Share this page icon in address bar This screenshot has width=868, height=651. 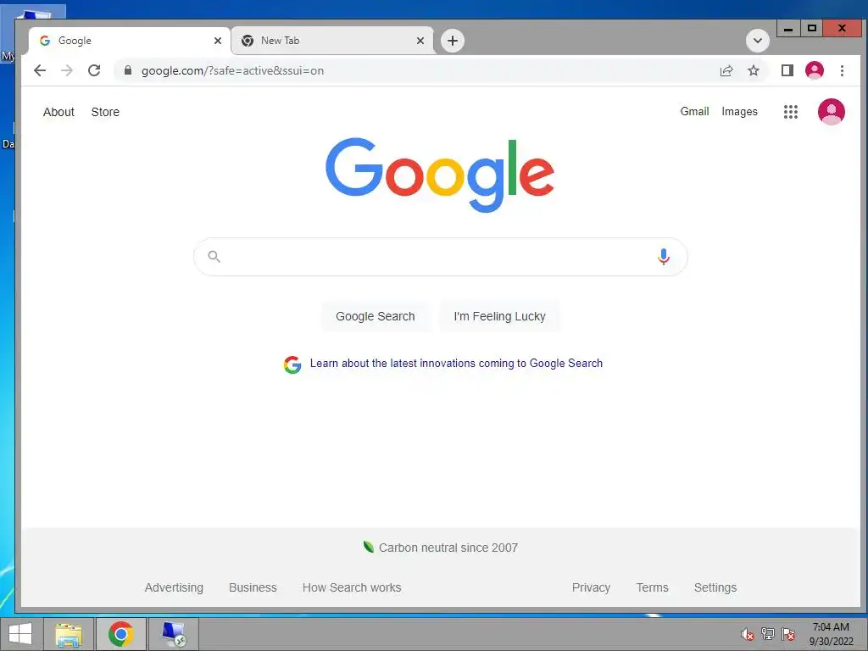pyautogui.click(x=726, y=70)
